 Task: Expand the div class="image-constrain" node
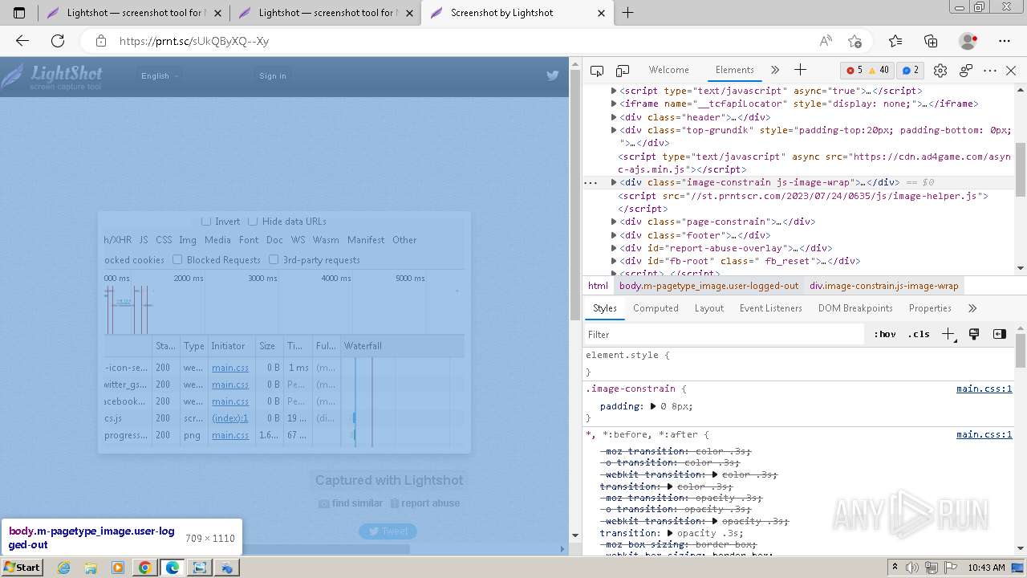pyautogui.click(x=614, y=182)
